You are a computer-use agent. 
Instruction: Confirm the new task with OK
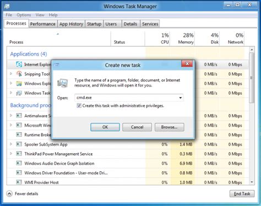(105, 127)
